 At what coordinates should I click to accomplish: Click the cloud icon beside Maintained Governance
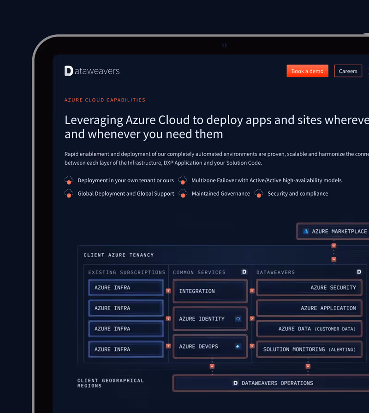coord(183,194)
